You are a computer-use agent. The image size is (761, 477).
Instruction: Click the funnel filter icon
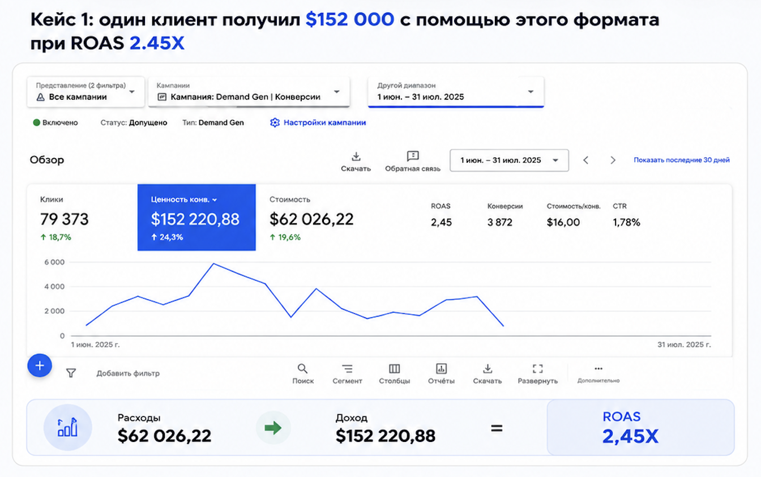pyautogui.click(x=71, y=373)
